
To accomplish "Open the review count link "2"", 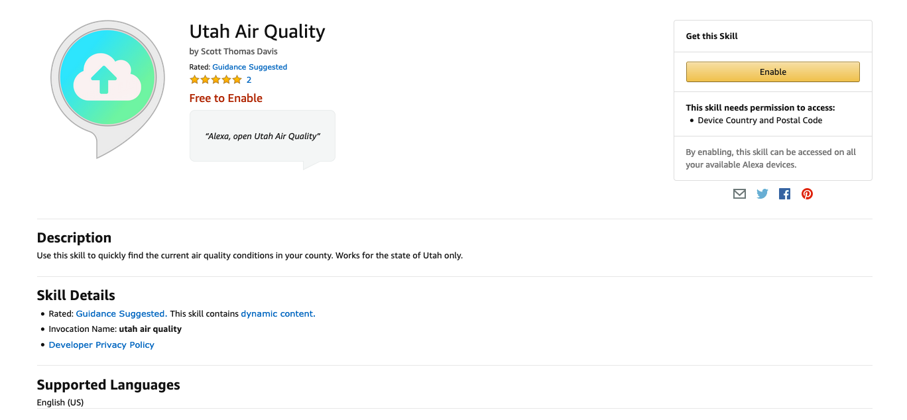I will click(x=249, y=80).
